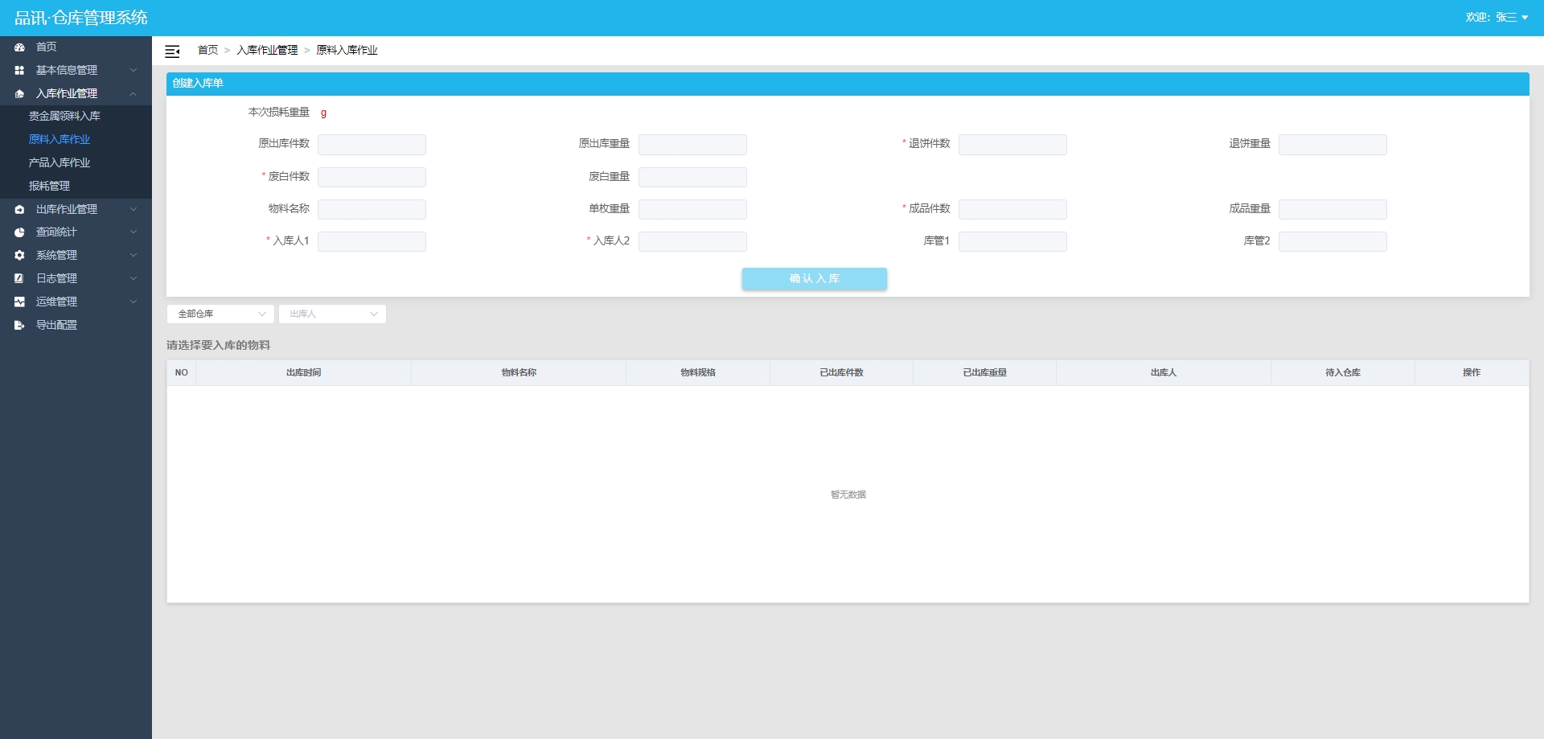Viewport: 1544px width, 739px height.
Task: Click the 查询统计 pie chart icon
Action: click(x=19, y=232)
